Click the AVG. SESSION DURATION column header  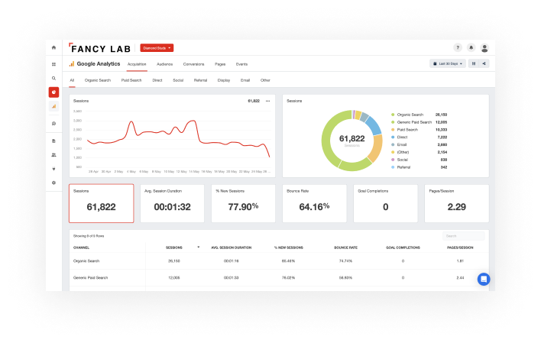pyautogui.click(x=232, y=248)
